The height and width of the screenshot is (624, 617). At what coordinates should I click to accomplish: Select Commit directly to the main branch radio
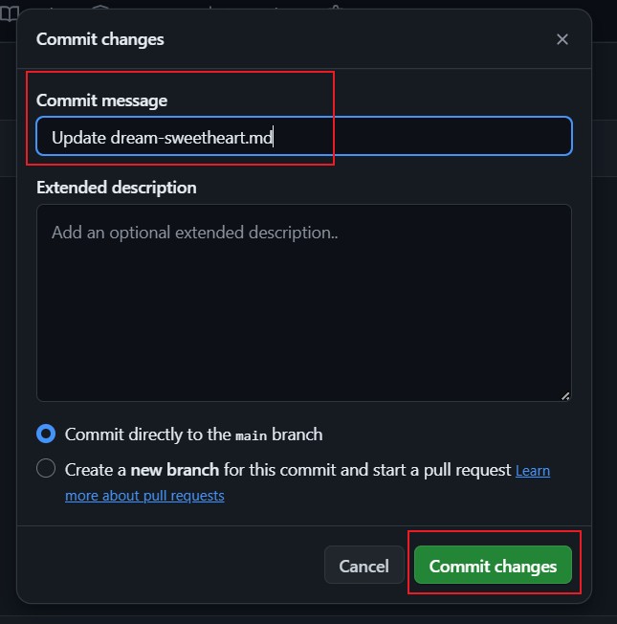coord(46,435)
